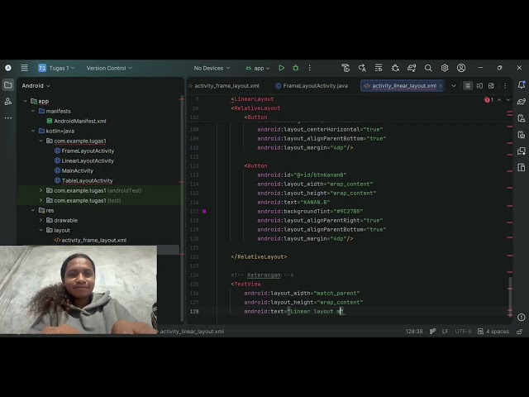Open the No Devices selector dropdown
Viewport: 529px width, 397px height.
[212, 68]
